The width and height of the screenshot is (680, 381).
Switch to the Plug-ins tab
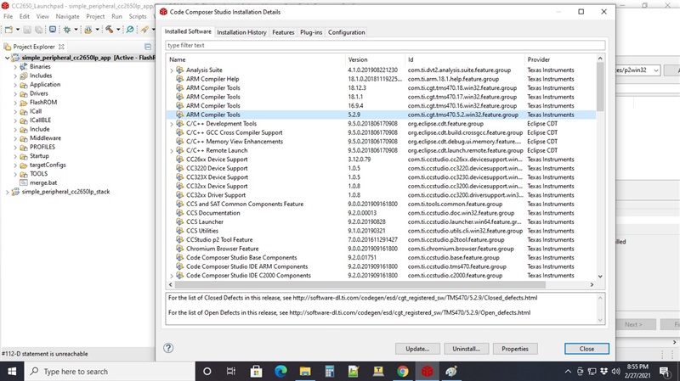pos(311,32)
